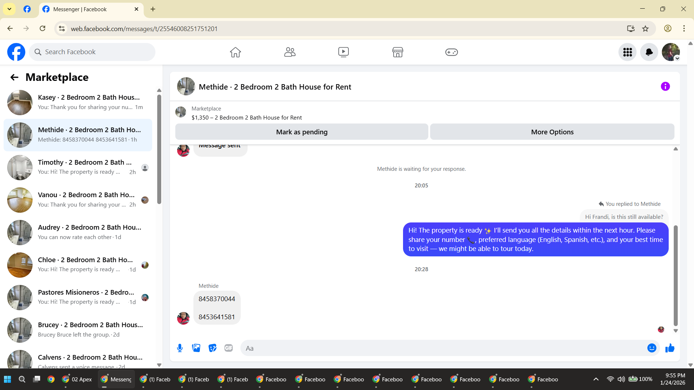Click the Windows Start button

(8, 379)
